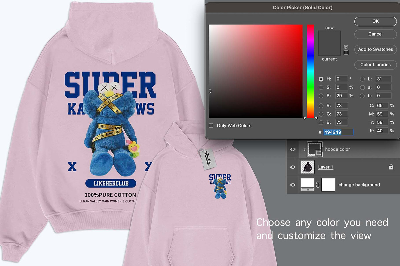This screenshot has width=400, height=266.
Task: Click the Lab 'a' value field
Action: pyautogui.click(x=383, y=87)
